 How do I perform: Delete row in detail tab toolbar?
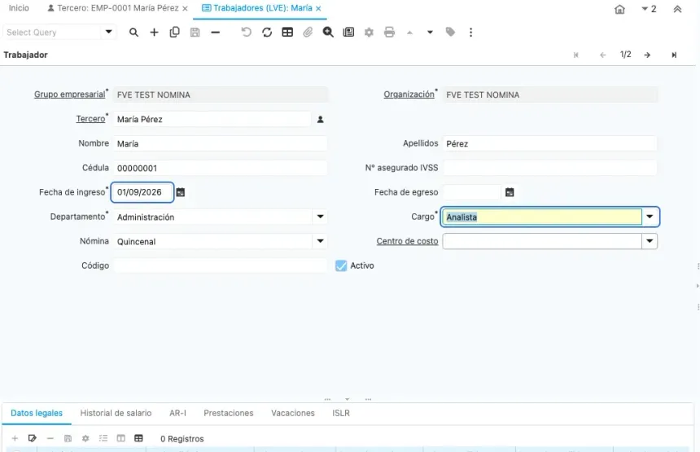click(50, 438)
